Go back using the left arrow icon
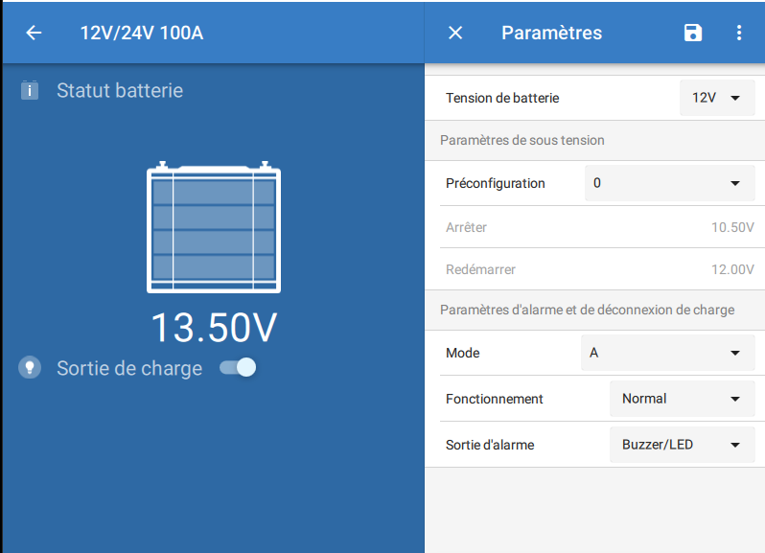This screenshot has width=765, height=553. [x=34, y=34]
